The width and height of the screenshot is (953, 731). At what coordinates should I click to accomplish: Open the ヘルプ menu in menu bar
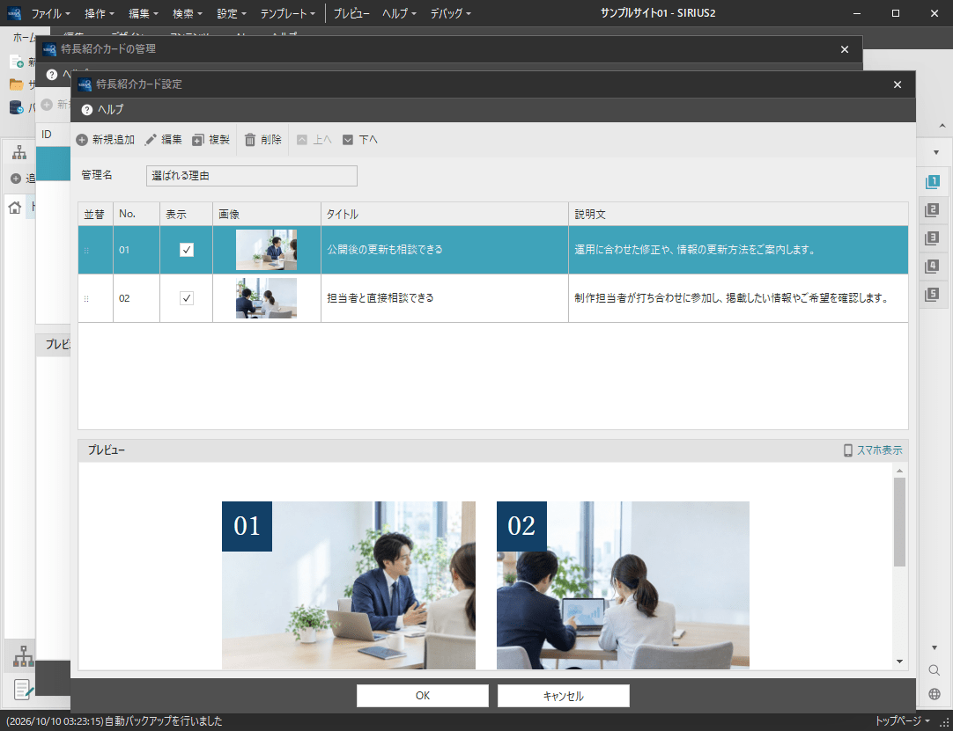tap(399, 13)
